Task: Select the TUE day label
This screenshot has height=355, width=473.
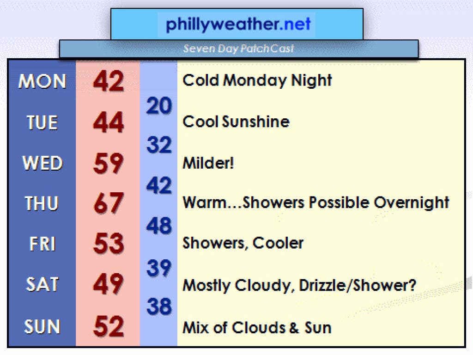Action: tap(42, 122)
